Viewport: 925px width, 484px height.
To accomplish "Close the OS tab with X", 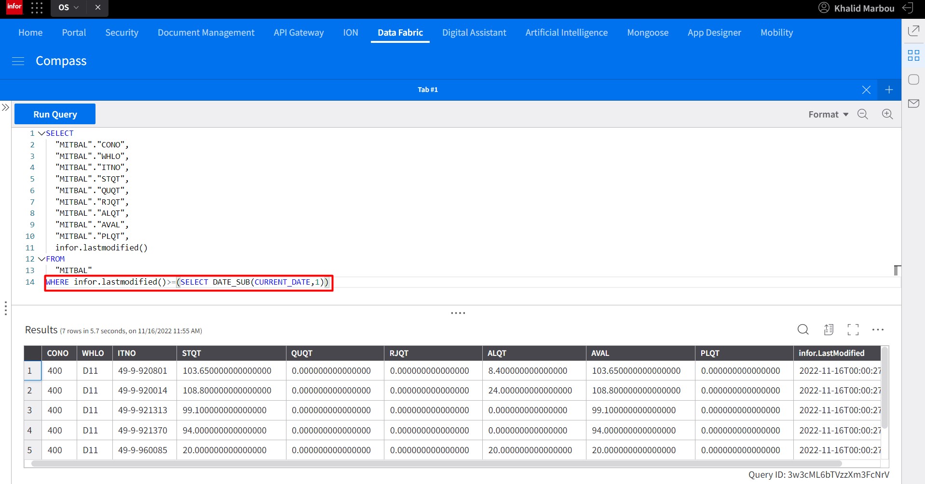I will click(98, 8).
